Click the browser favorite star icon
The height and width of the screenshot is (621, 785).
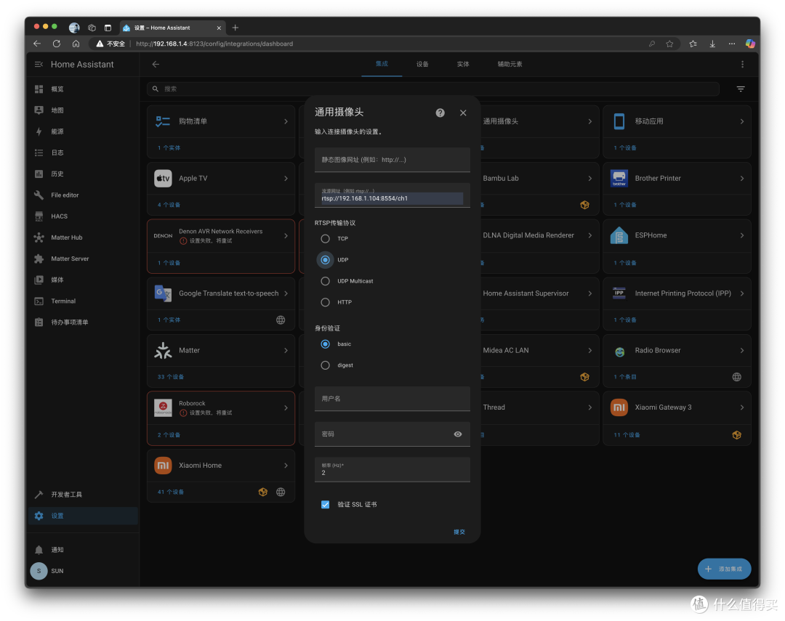click(670, 44)
